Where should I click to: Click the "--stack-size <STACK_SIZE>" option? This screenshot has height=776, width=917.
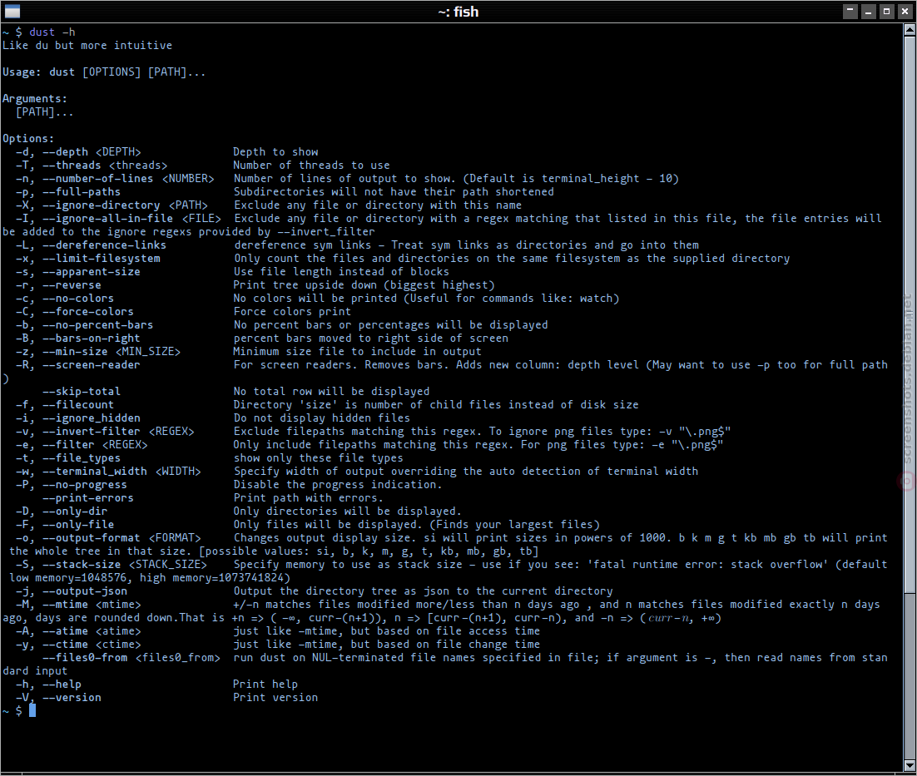coord(125,565)
